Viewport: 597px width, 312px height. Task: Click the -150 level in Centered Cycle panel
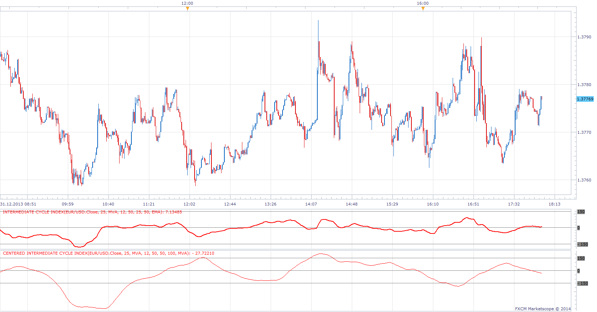click(x=583, y=283)
